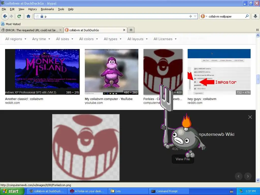Close the collabvm at DuckDuckGo tab
This screenshot has width=260, height=195.
click(124, 30)
